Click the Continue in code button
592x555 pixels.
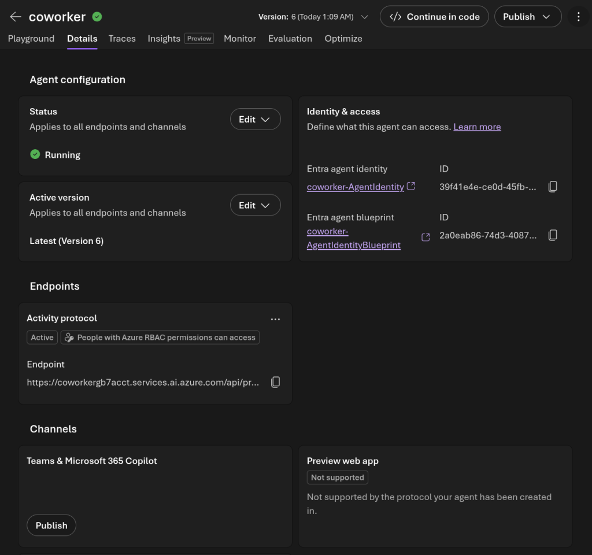tap(434, 17)
